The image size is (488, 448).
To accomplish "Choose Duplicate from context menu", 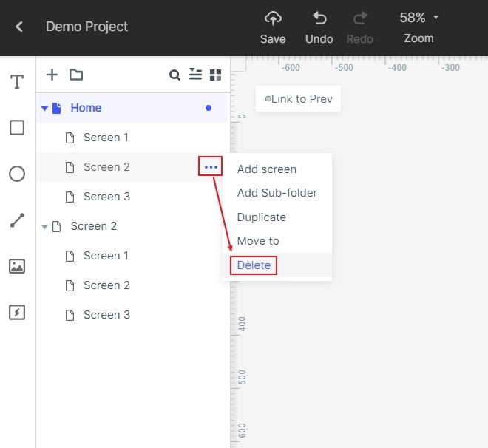I will pyautogui.click(x=277, y=217).
